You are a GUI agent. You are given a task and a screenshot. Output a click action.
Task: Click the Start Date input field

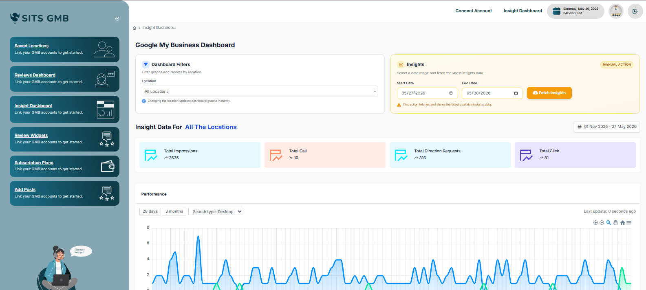(427, 93)
